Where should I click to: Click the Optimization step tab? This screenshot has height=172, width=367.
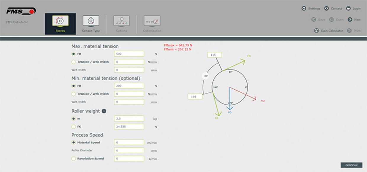152,24
